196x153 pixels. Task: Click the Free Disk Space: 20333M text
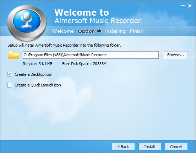coord(84,64)
